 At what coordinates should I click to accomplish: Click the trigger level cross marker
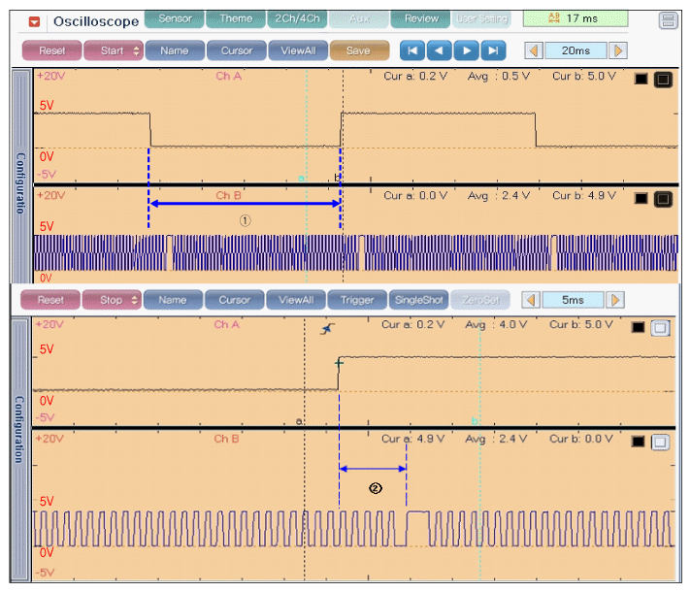click(x=339, y=363)
